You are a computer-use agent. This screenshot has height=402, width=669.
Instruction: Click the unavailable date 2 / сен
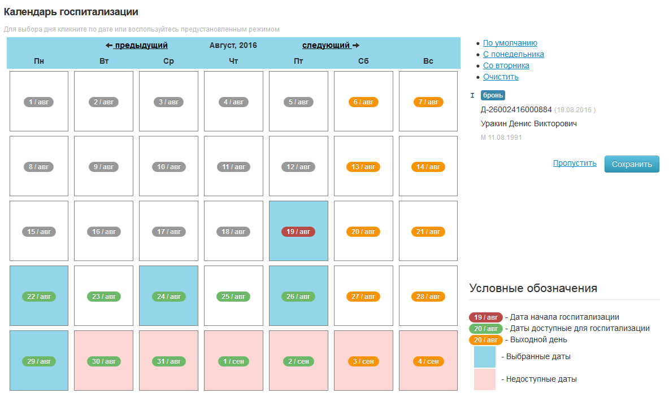coord(299,361)
